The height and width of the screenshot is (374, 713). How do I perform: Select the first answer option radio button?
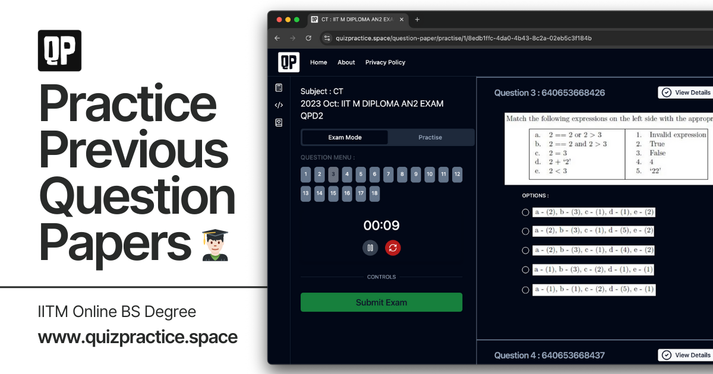tap(525, 212)
